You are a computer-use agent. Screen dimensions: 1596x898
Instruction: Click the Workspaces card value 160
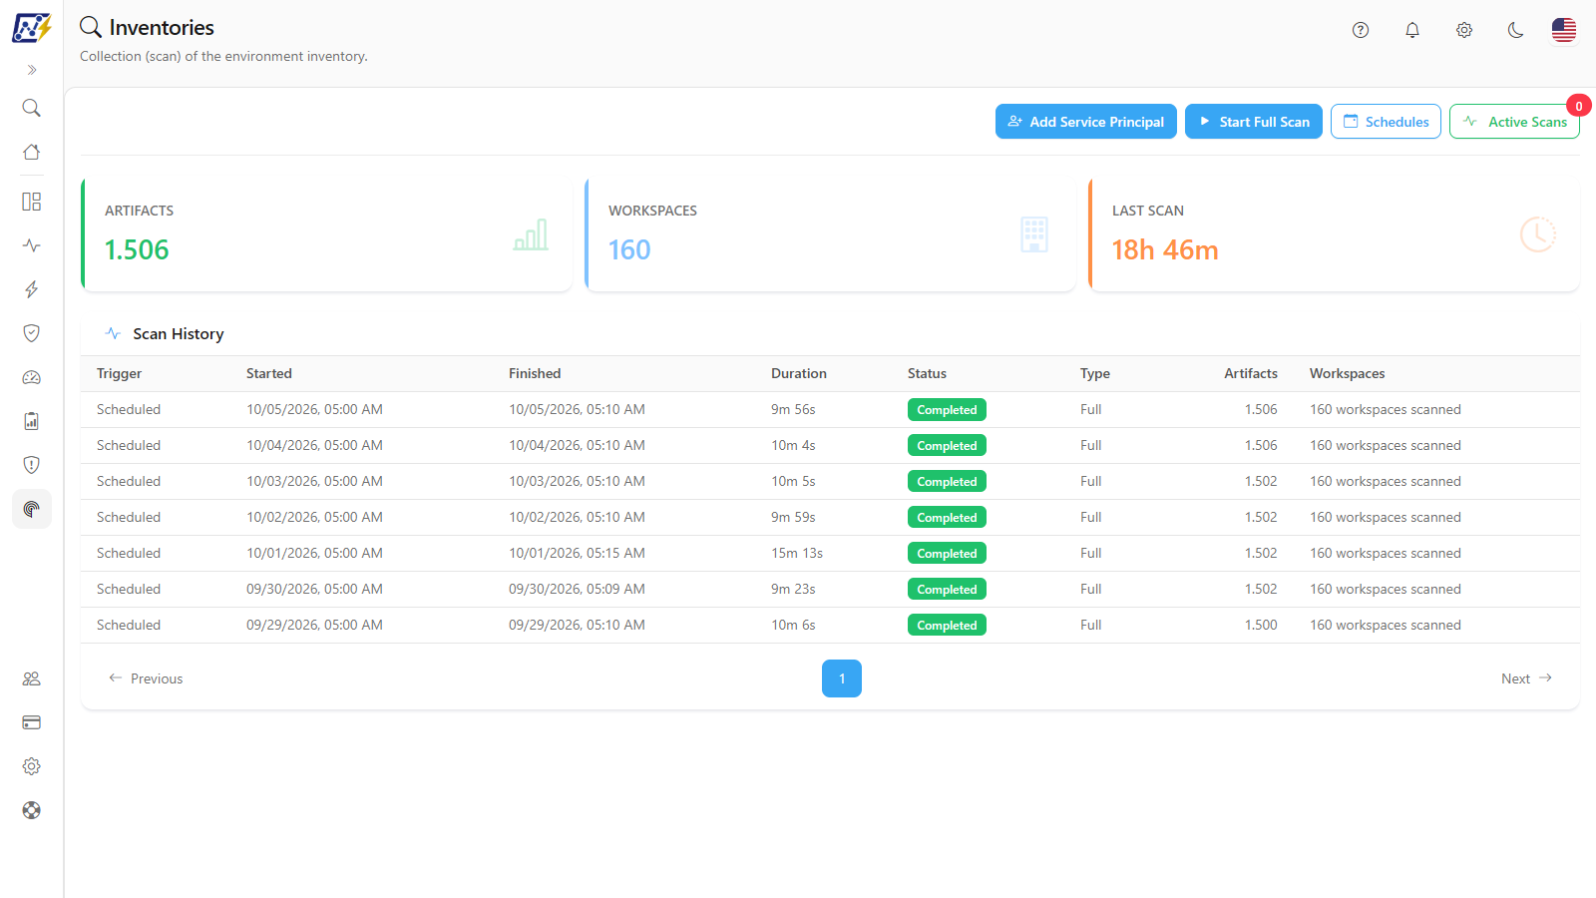click(x=629, y=249)
